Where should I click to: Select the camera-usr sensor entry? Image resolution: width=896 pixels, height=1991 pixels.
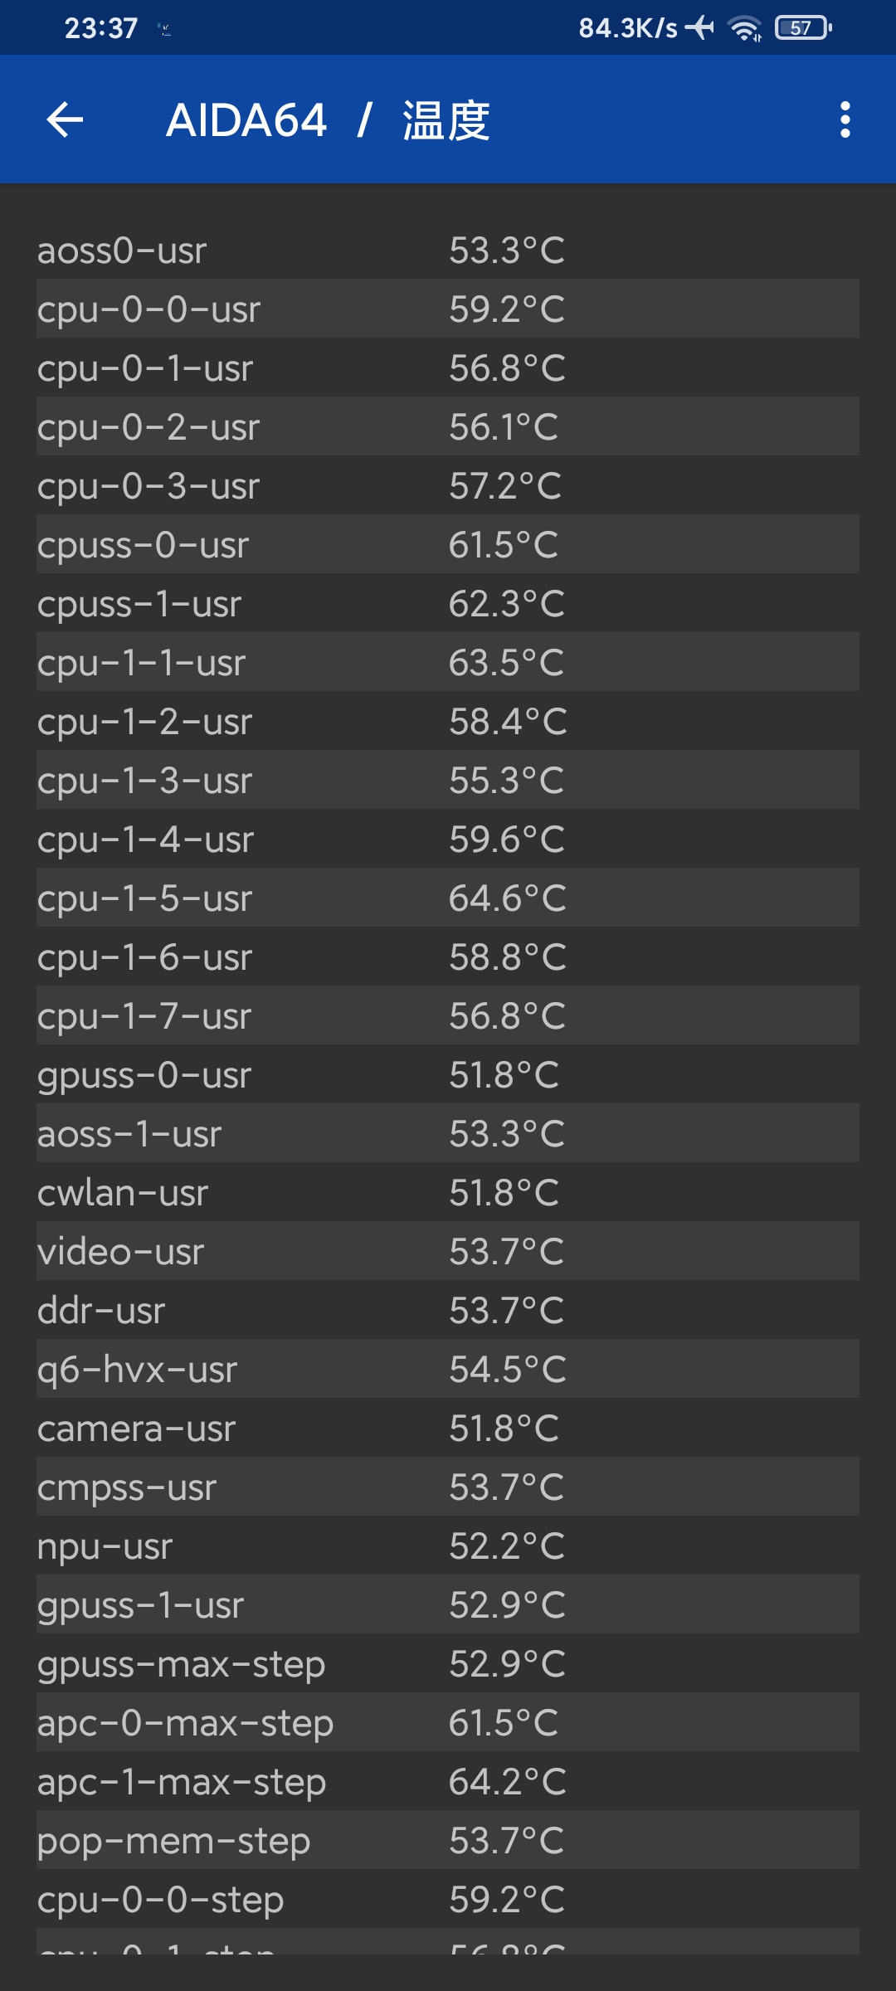(448, 1428)
